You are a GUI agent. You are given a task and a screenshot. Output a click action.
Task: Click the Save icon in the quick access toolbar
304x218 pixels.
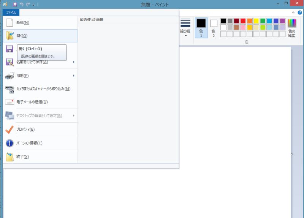[15, 4]
